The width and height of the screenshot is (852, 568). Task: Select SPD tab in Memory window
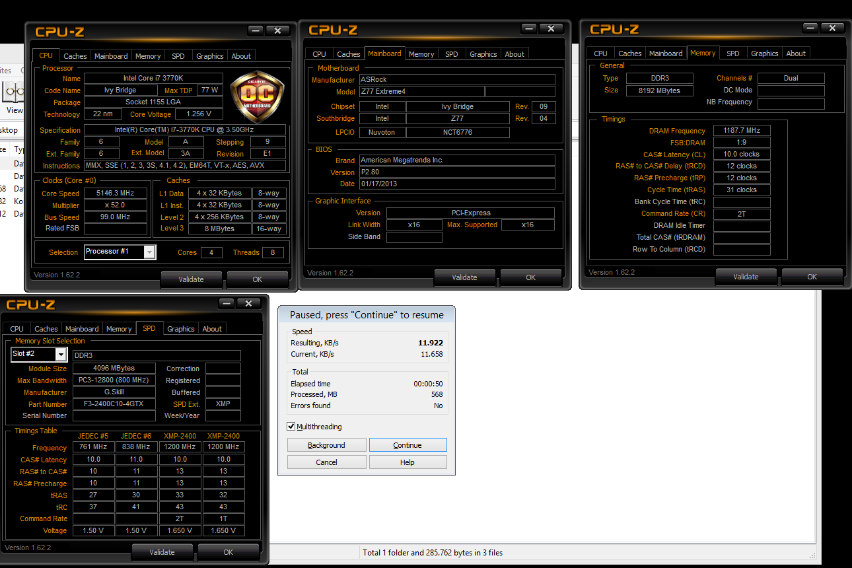tap(733, 53)
